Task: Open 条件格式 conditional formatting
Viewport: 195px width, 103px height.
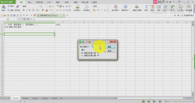Action: click(116, 8)
